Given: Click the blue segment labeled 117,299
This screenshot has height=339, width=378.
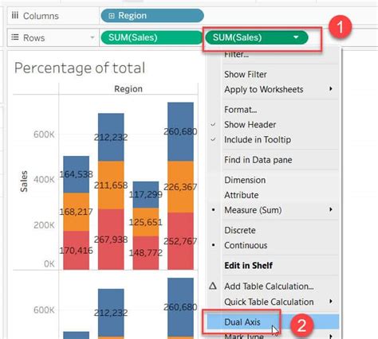Looking at the screenshot, I should click(x=146, y=195).
